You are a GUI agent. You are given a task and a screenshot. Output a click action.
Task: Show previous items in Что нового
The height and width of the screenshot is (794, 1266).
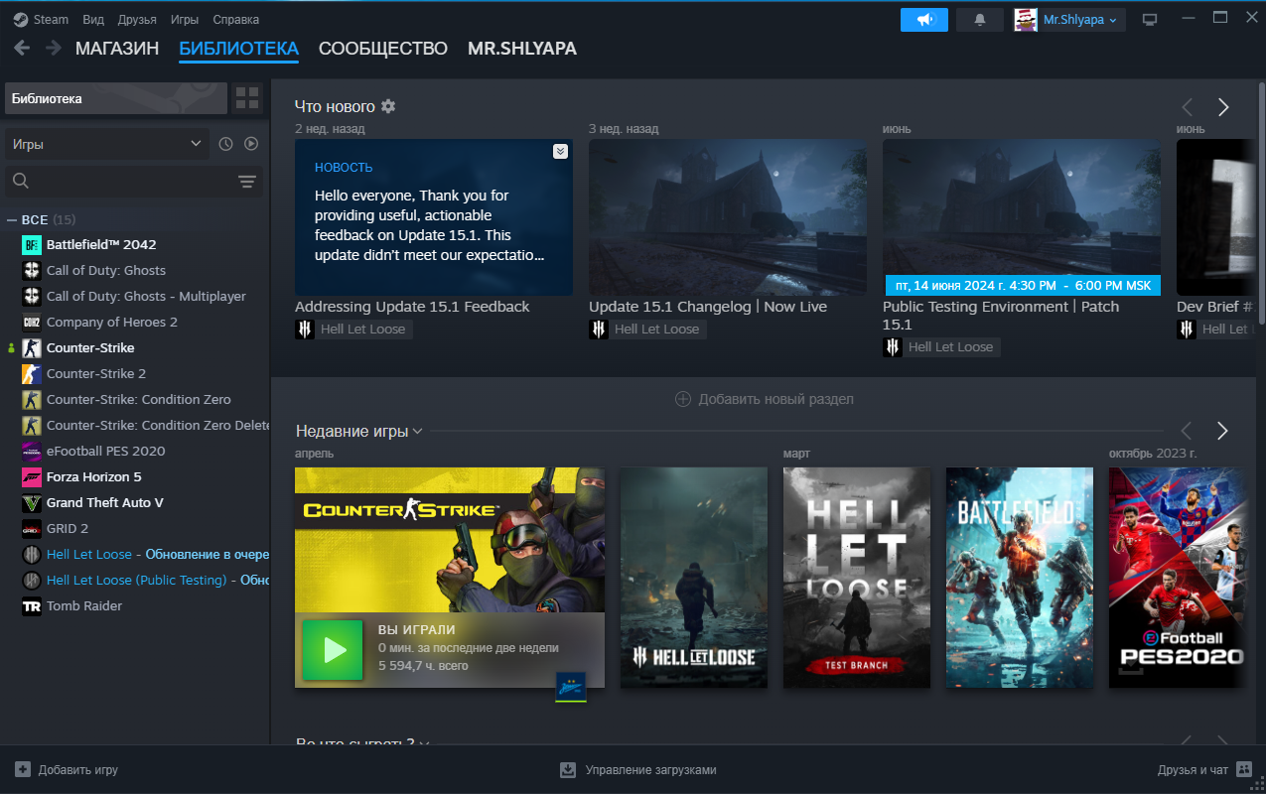pyautogui.click(x=1187, y=107)
